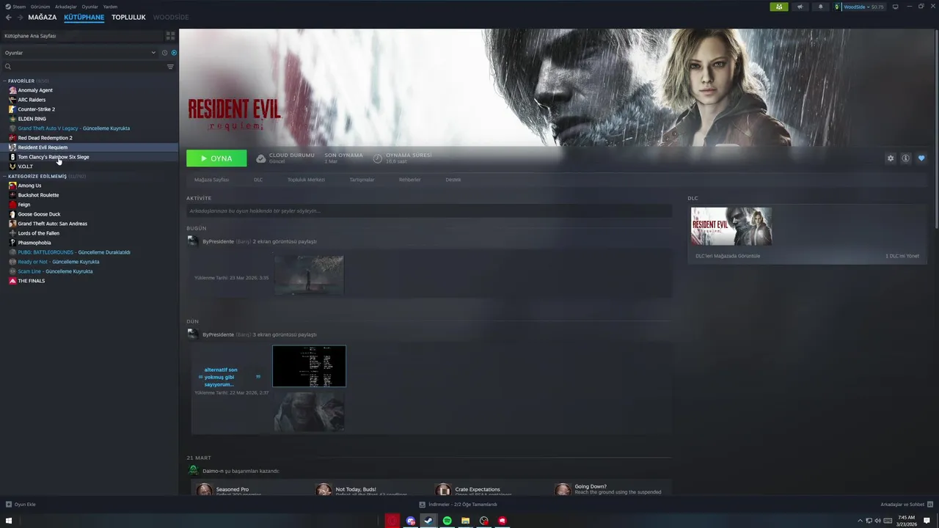939x528 pixels.
Task: Switch to the MAĞAZA tab
Action: [x=42, y=17]
